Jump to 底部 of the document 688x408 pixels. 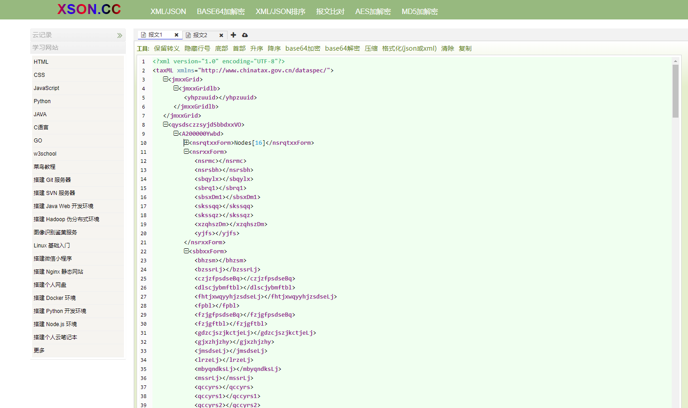[x=222, y=48]
